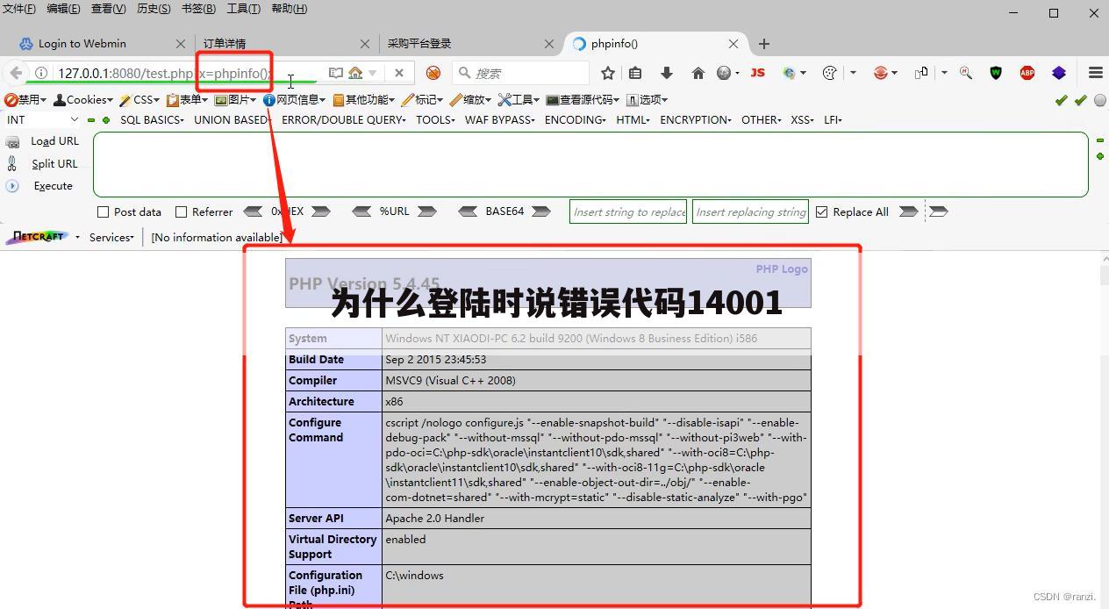Open the 查看源代码 toolbar menu

click(x=583, y=99)
